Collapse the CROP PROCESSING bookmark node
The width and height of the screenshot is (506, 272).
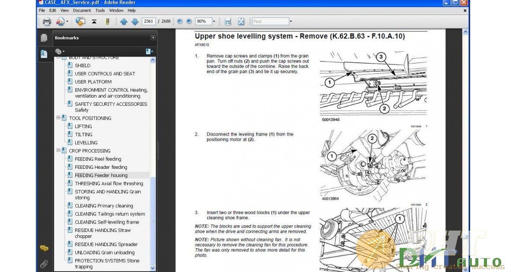(58, 150)
